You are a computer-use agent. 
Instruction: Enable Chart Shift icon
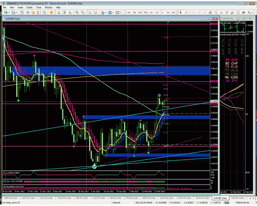pyautogui.click(x=96, y=12)
